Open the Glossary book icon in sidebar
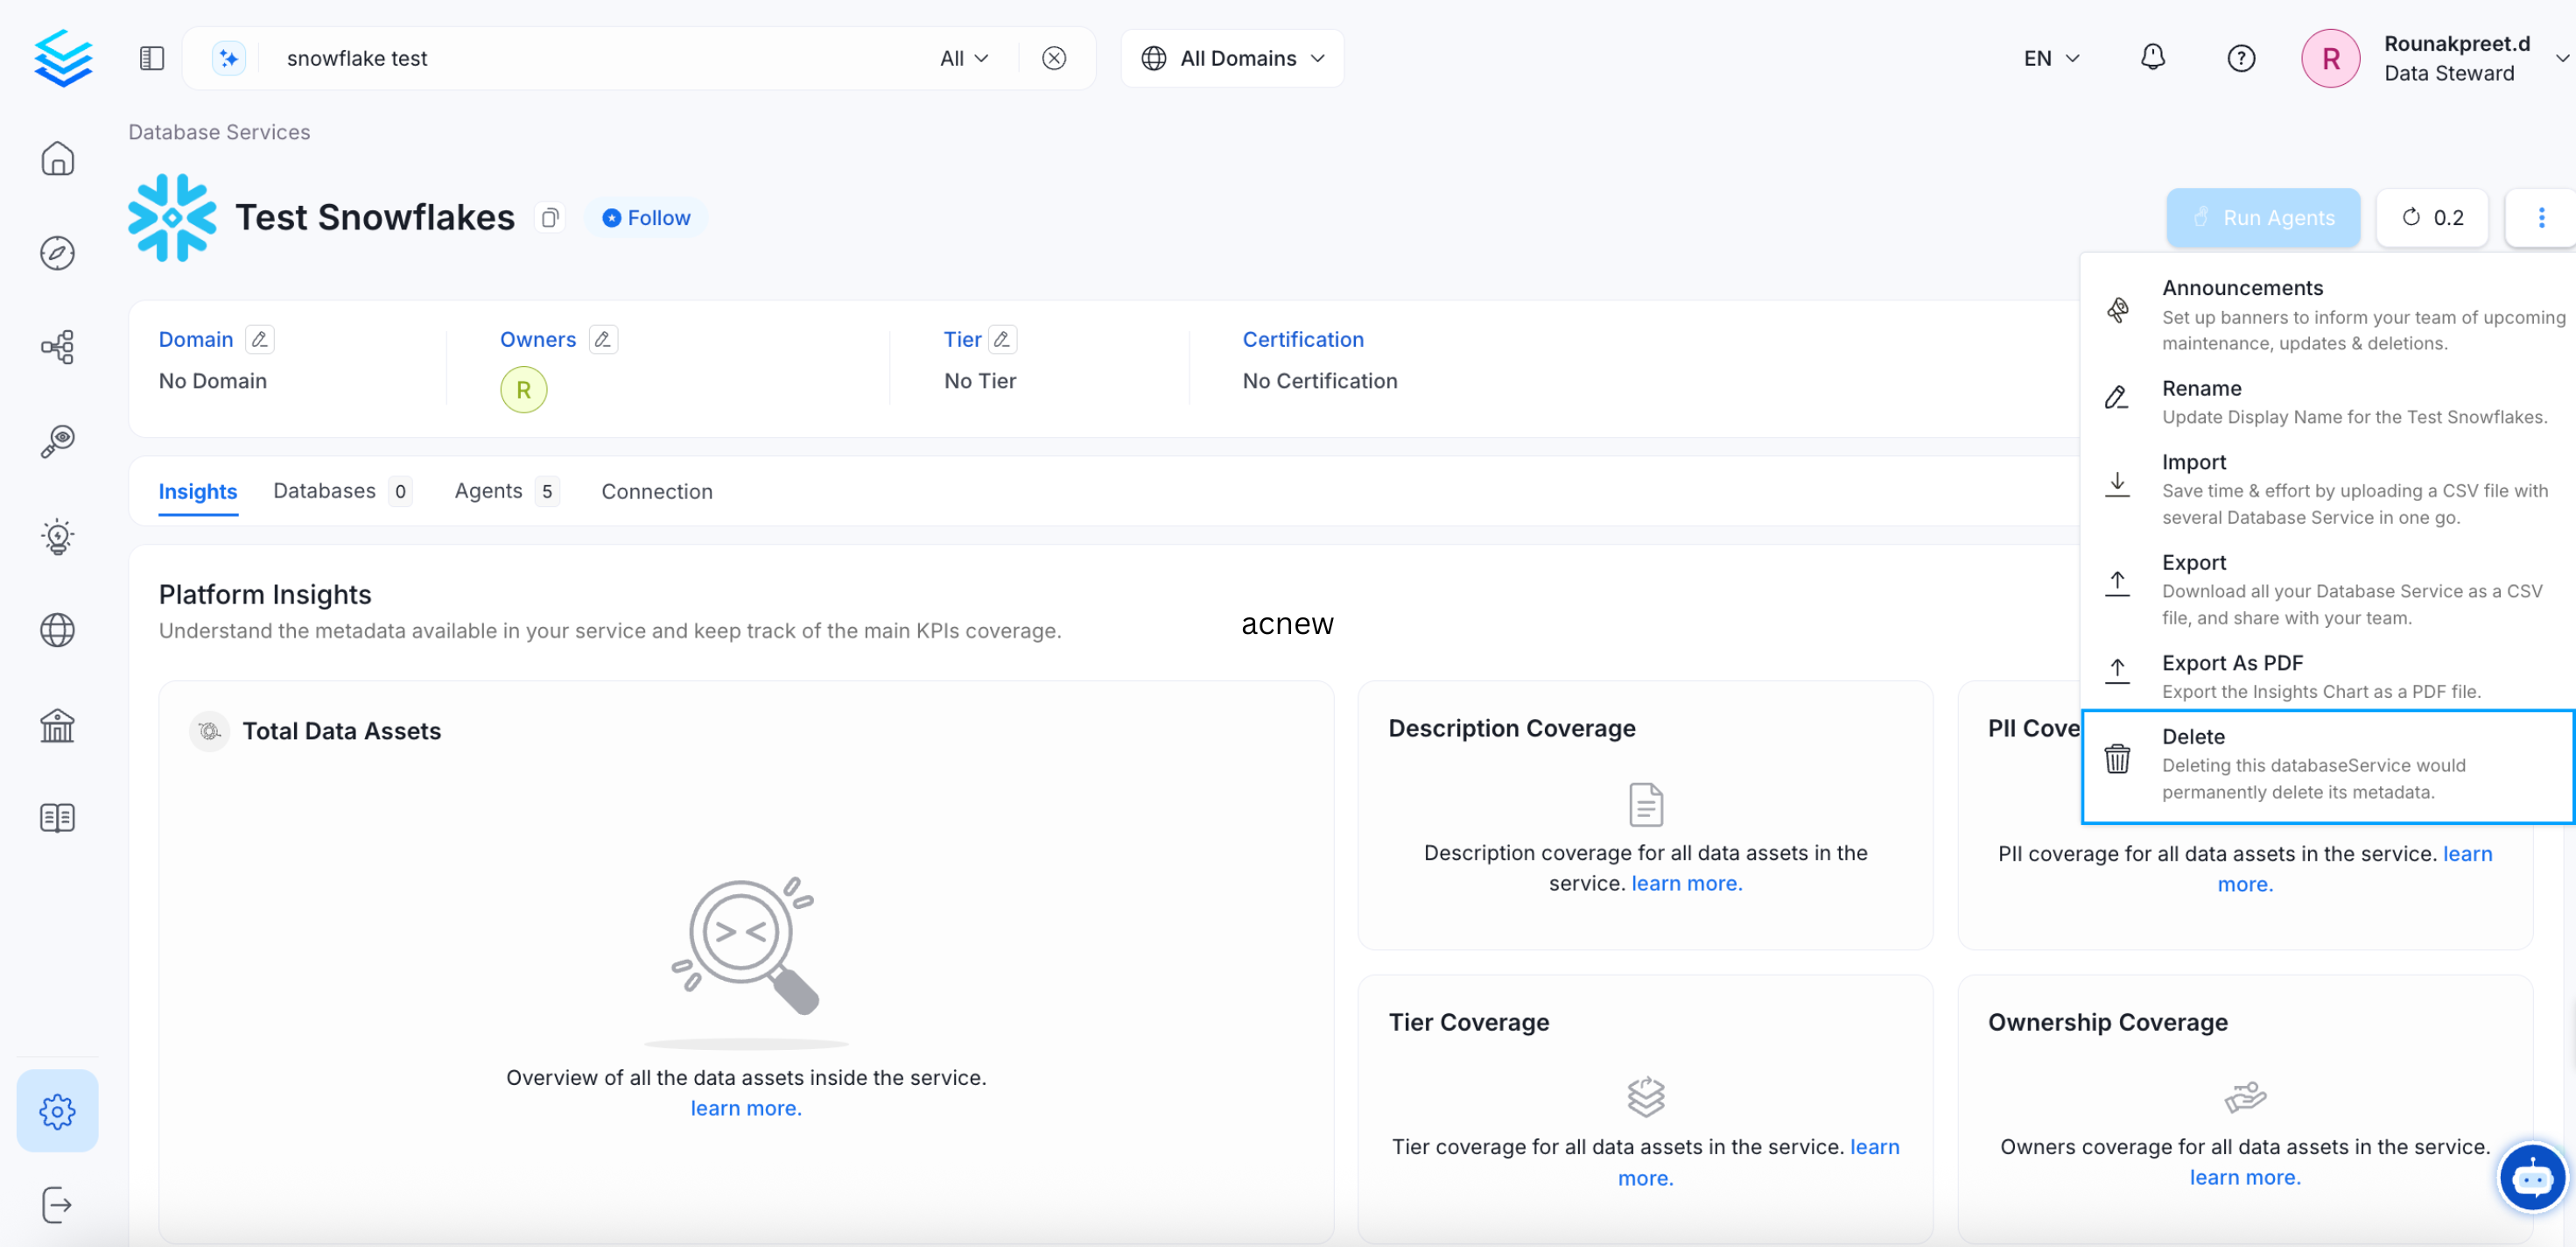Image resolution: width=2576 pixels, height=1247 pixels. [x=57, y=818]
